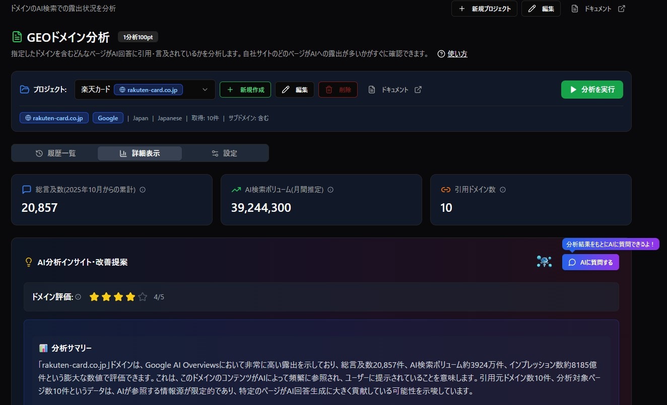667x405 pixels.
Task: Click the 4/5 rating text
Action: (x=159, y=297)
